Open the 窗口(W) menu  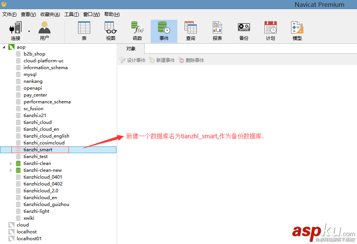coord(91,14)
